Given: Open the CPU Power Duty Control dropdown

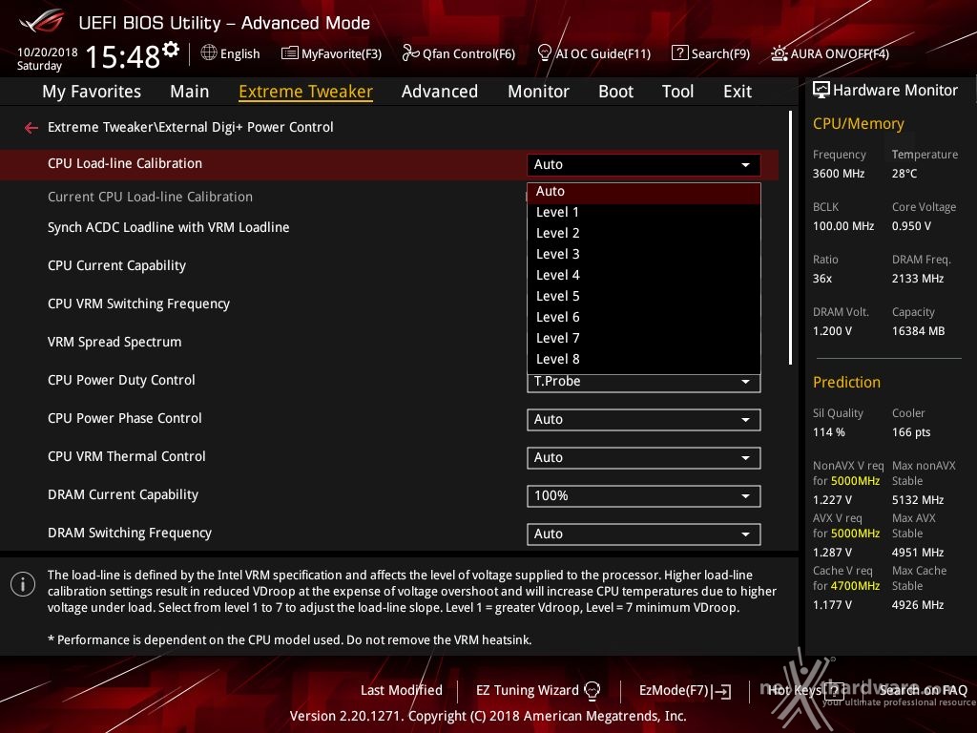Looking at the screenshot, I should click(644, 382).
